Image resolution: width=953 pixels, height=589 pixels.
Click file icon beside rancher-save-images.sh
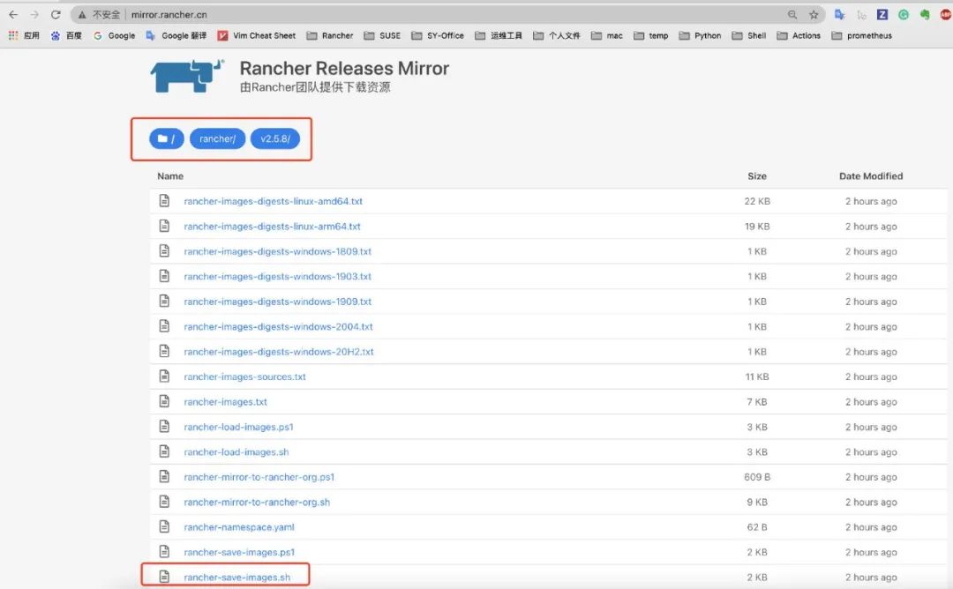click(x=164, y=577)
